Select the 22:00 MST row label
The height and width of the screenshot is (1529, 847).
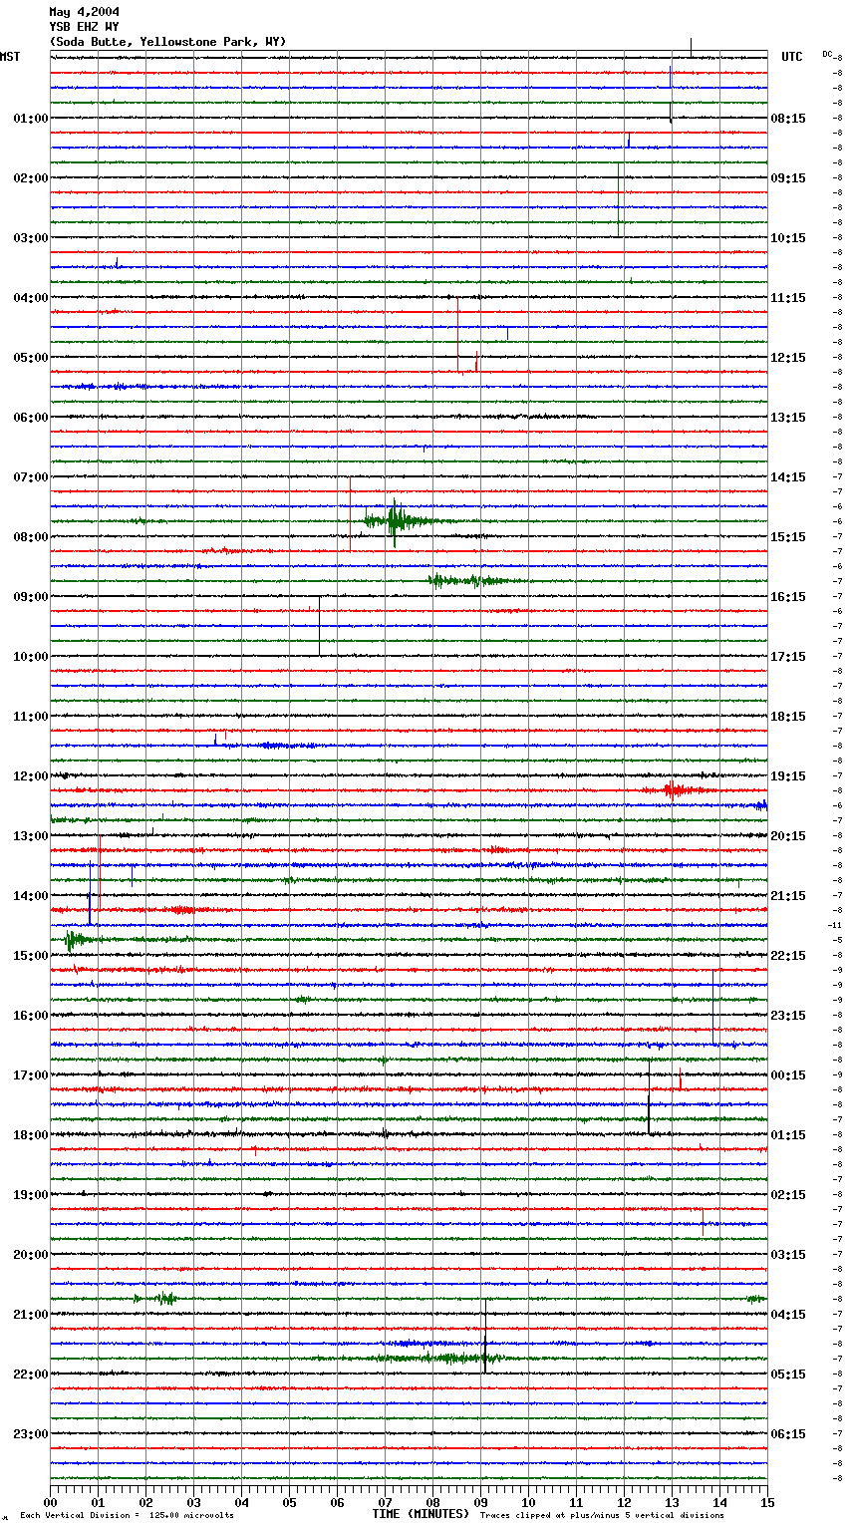click(x=31, y=1375)
